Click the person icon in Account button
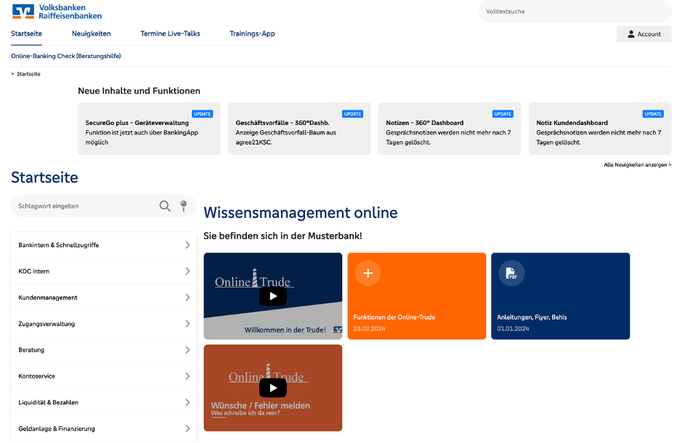The image size is (677, 443). pos(631,34)
